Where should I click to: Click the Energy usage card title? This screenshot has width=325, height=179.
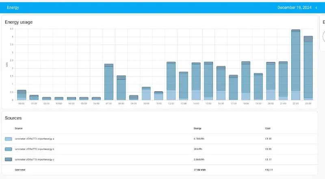[19, 22]
